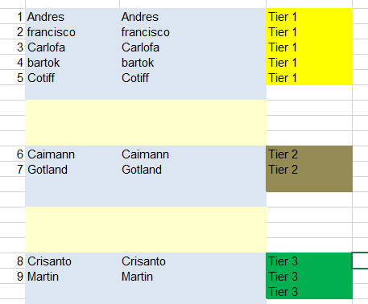Click the second-column Gotland cell
The image size is (368, 304).
click(192, 170)
